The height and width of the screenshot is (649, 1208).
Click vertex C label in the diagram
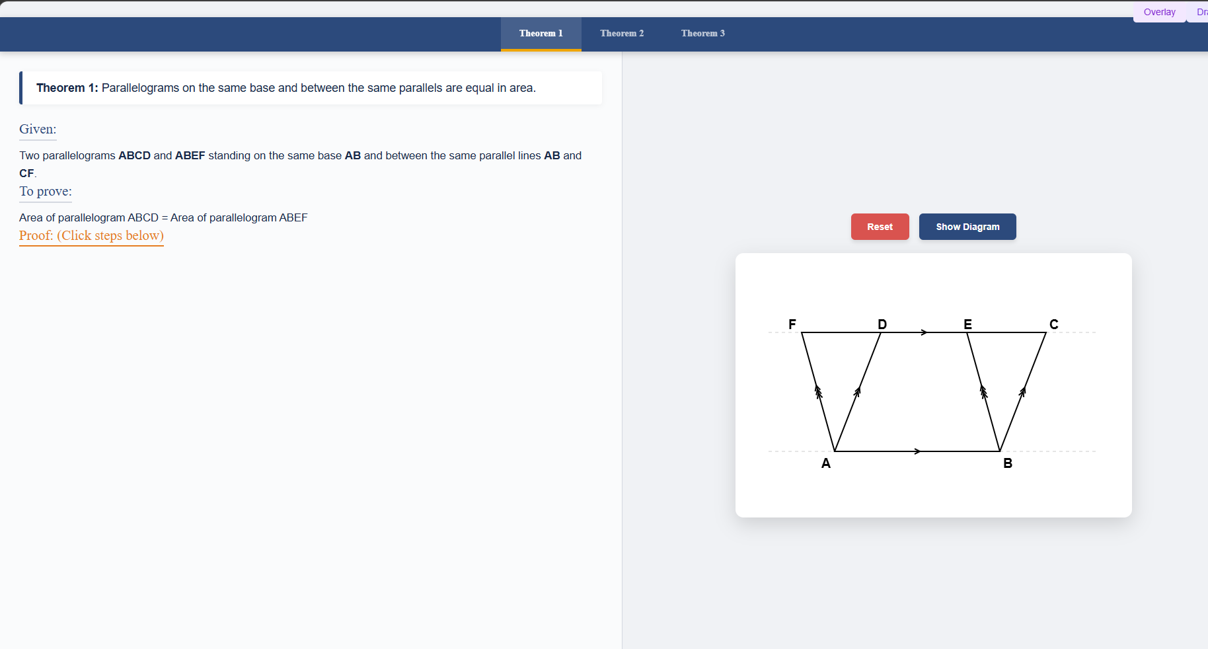click(x=1053, y=324)
